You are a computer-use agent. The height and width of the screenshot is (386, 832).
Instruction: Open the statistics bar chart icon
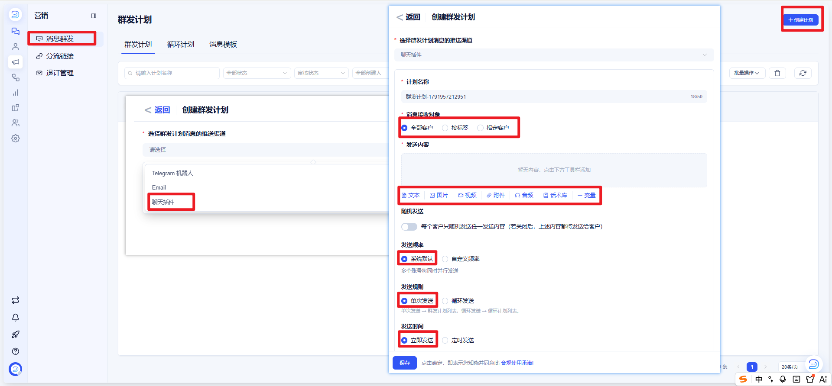16,93
